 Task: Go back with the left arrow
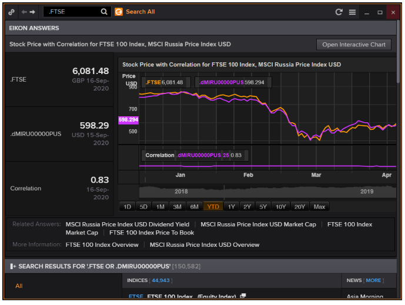(24, 12)
